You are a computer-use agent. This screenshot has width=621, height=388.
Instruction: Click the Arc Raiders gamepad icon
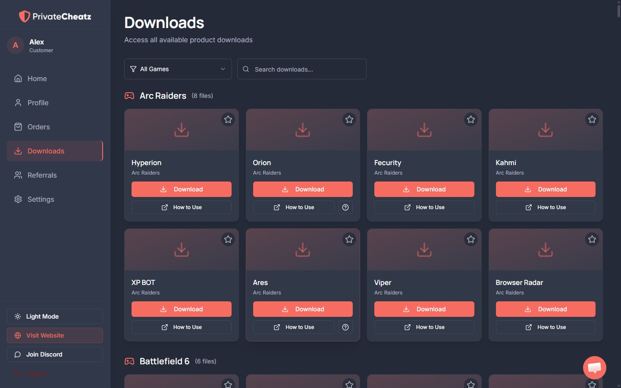point(129,96)
